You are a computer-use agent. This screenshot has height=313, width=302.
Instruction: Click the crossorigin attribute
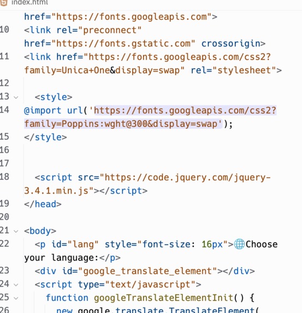(x=230, y=44)
